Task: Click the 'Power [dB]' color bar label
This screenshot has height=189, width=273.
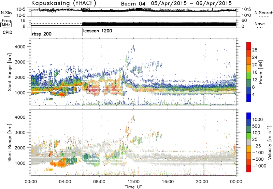Action: [x=260, y=72]
